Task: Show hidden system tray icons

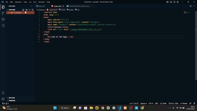Action: (170, 108)
